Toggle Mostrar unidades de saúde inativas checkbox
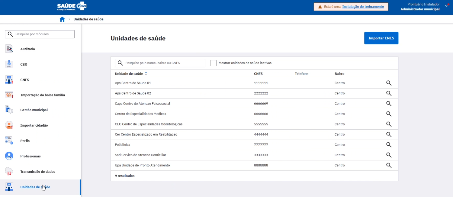The image size is (453, 197). click(214, 63)
